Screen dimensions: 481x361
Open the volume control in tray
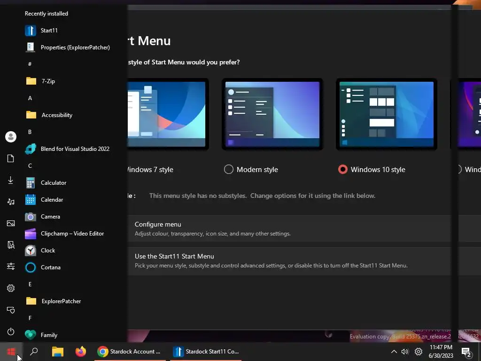point(405,352)
